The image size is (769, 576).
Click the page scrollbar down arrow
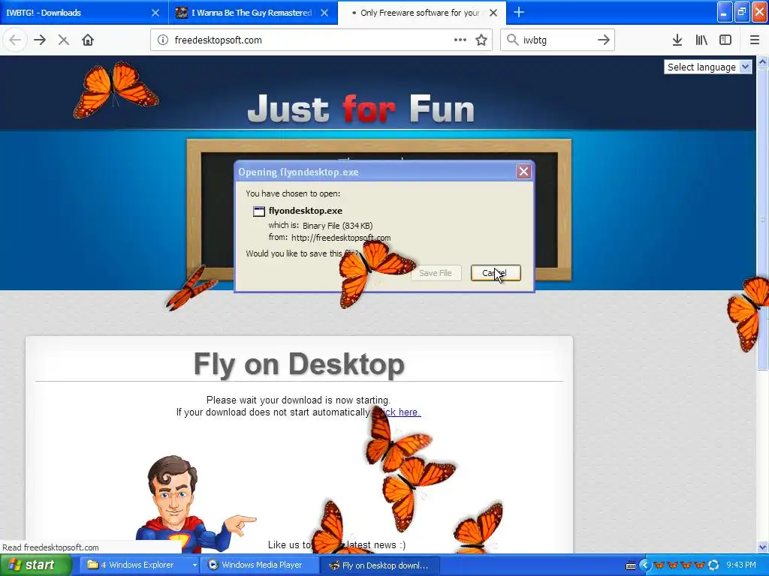pos(762,547)
